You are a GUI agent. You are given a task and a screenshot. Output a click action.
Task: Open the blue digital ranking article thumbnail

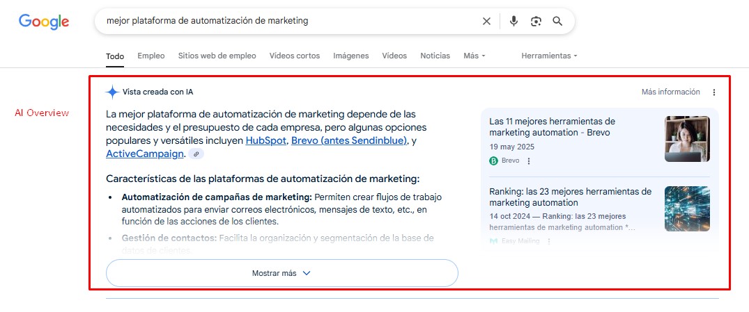[687, 208]
